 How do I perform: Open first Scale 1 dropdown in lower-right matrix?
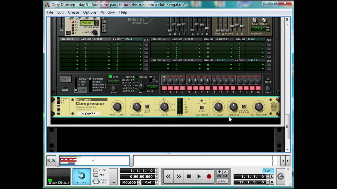coord(224,65)
